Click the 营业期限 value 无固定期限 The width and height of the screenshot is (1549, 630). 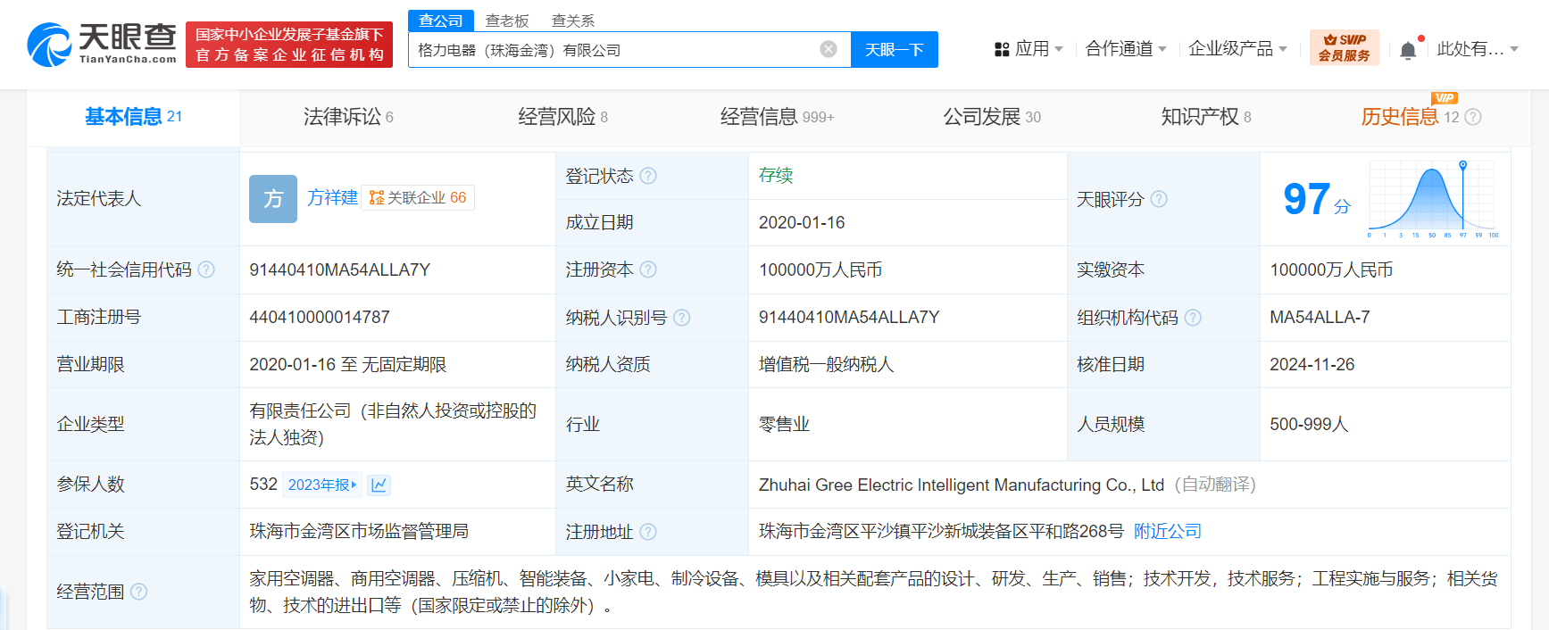404,365
